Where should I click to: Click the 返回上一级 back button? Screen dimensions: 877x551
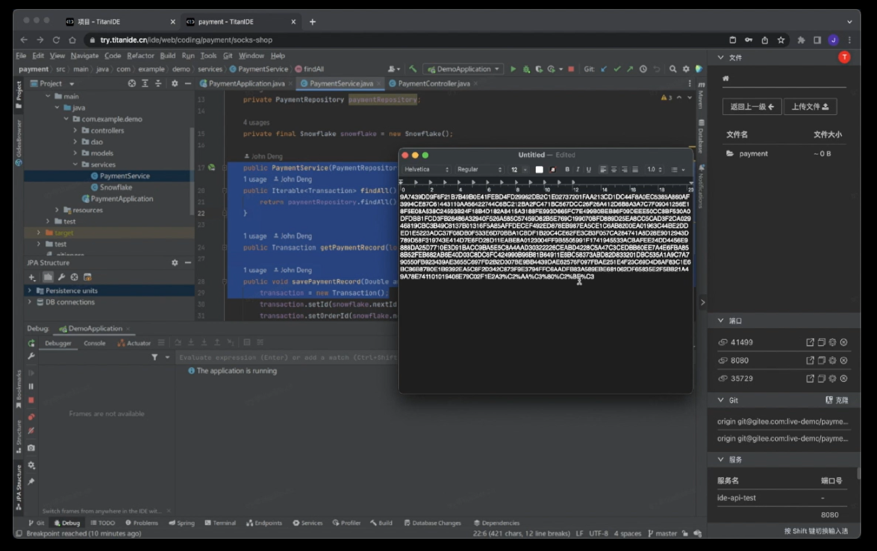point(751,107)
